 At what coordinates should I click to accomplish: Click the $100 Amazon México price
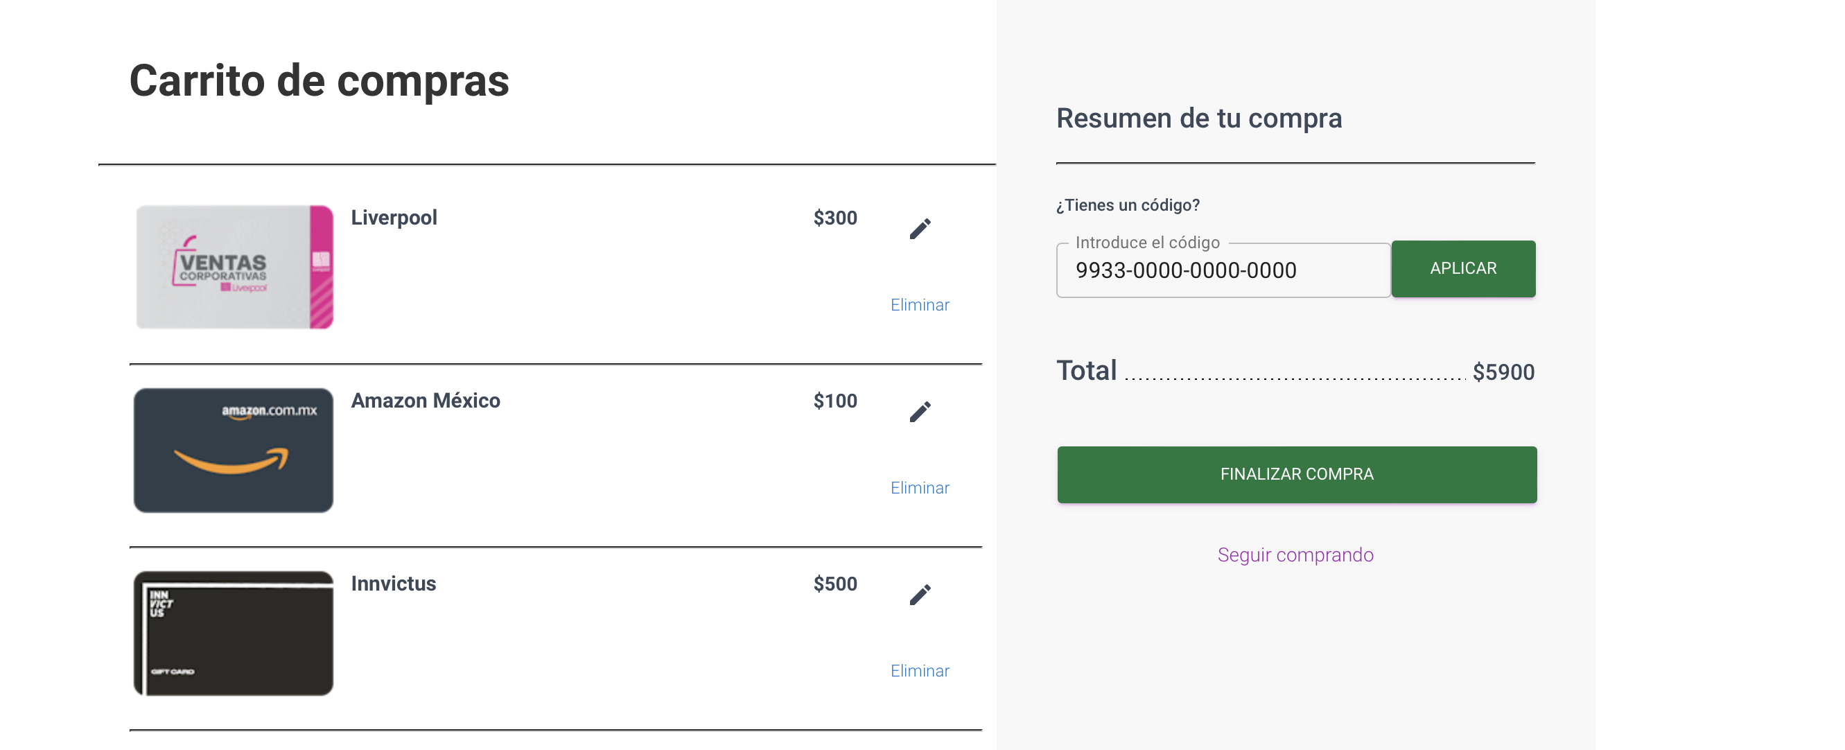(x=835, y=401)
